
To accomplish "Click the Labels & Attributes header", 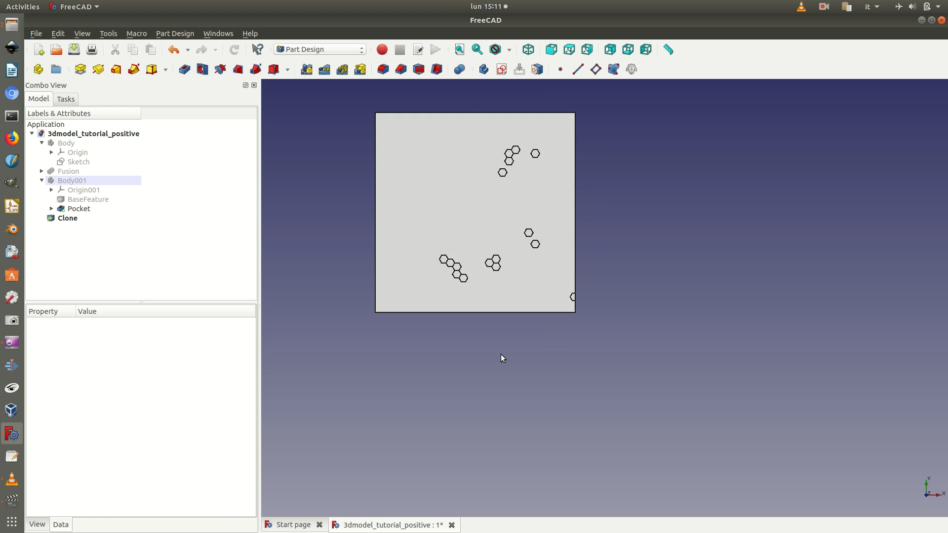I will click(83, 114).
